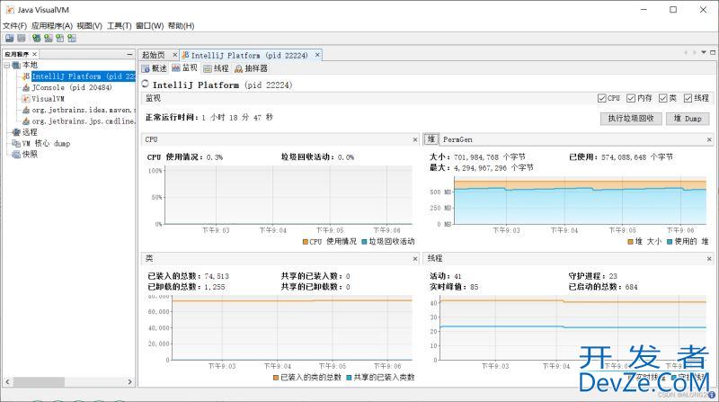This screenshot has width=719, height=402.
Task: Click the VM 核心 dump icon
Action: click(16, 144)
